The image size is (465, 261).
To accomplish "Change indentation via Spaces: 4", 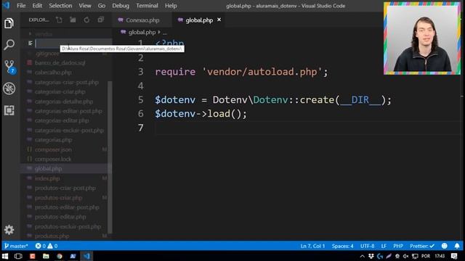I will [342, 246].
